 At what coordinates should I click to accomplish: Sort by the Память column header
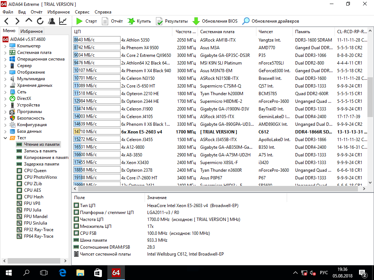pyautogui.click(x=313, y=32)
